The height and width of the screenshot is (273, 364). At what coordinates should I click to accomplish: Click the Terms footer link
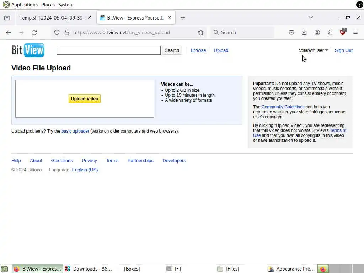[x=112, y=161]
